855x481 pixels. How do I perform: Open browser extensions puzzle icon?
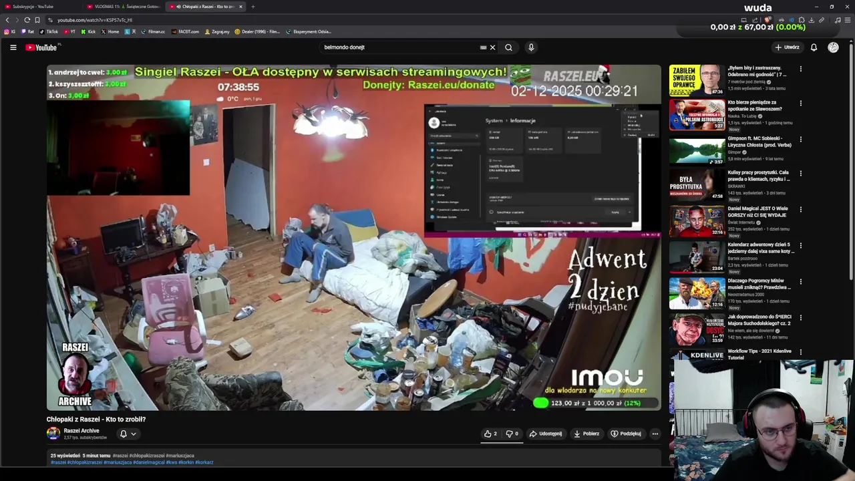(x=802, y=20)
